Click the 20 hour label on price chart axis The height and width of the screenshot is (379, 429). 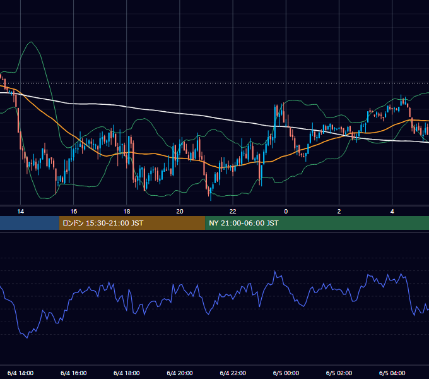tap(180, 212)
